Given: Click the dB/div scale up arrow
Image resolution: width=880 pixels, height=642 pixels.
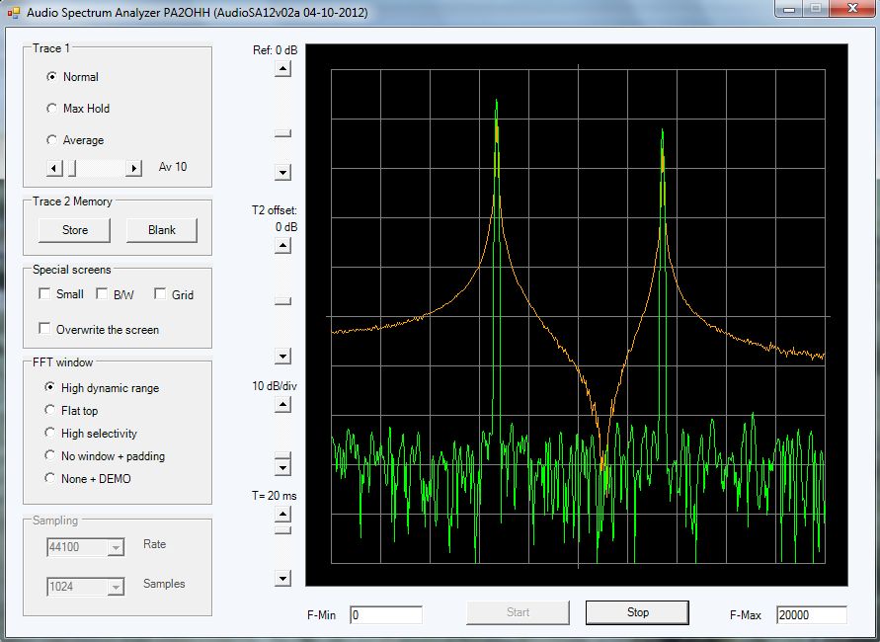Looking at the screenshot, I should coord(283,403).
